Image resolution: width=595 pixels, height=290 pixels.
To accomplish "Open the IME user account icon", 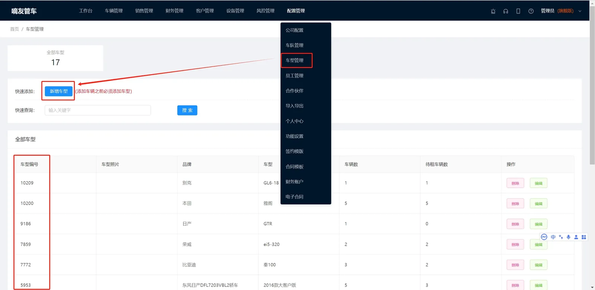I will pos(576,237).
